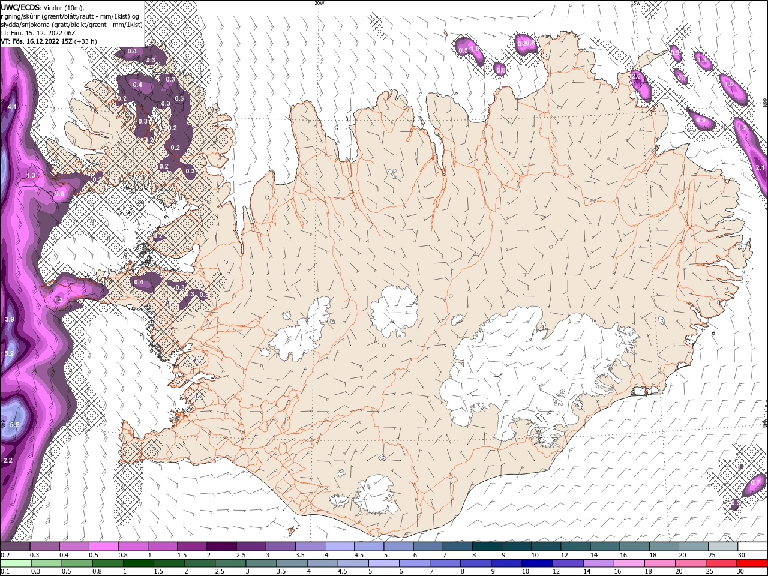Viewport: 768px width, 576px height.
Task: Select lavender swatch between 4 and 4.5, upper legend
Action: point(338,547)
